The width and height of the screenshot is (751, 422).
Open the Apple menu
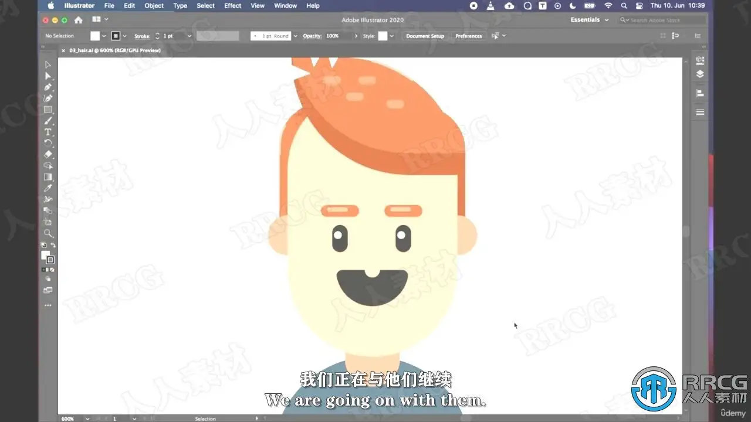point(50,6)
